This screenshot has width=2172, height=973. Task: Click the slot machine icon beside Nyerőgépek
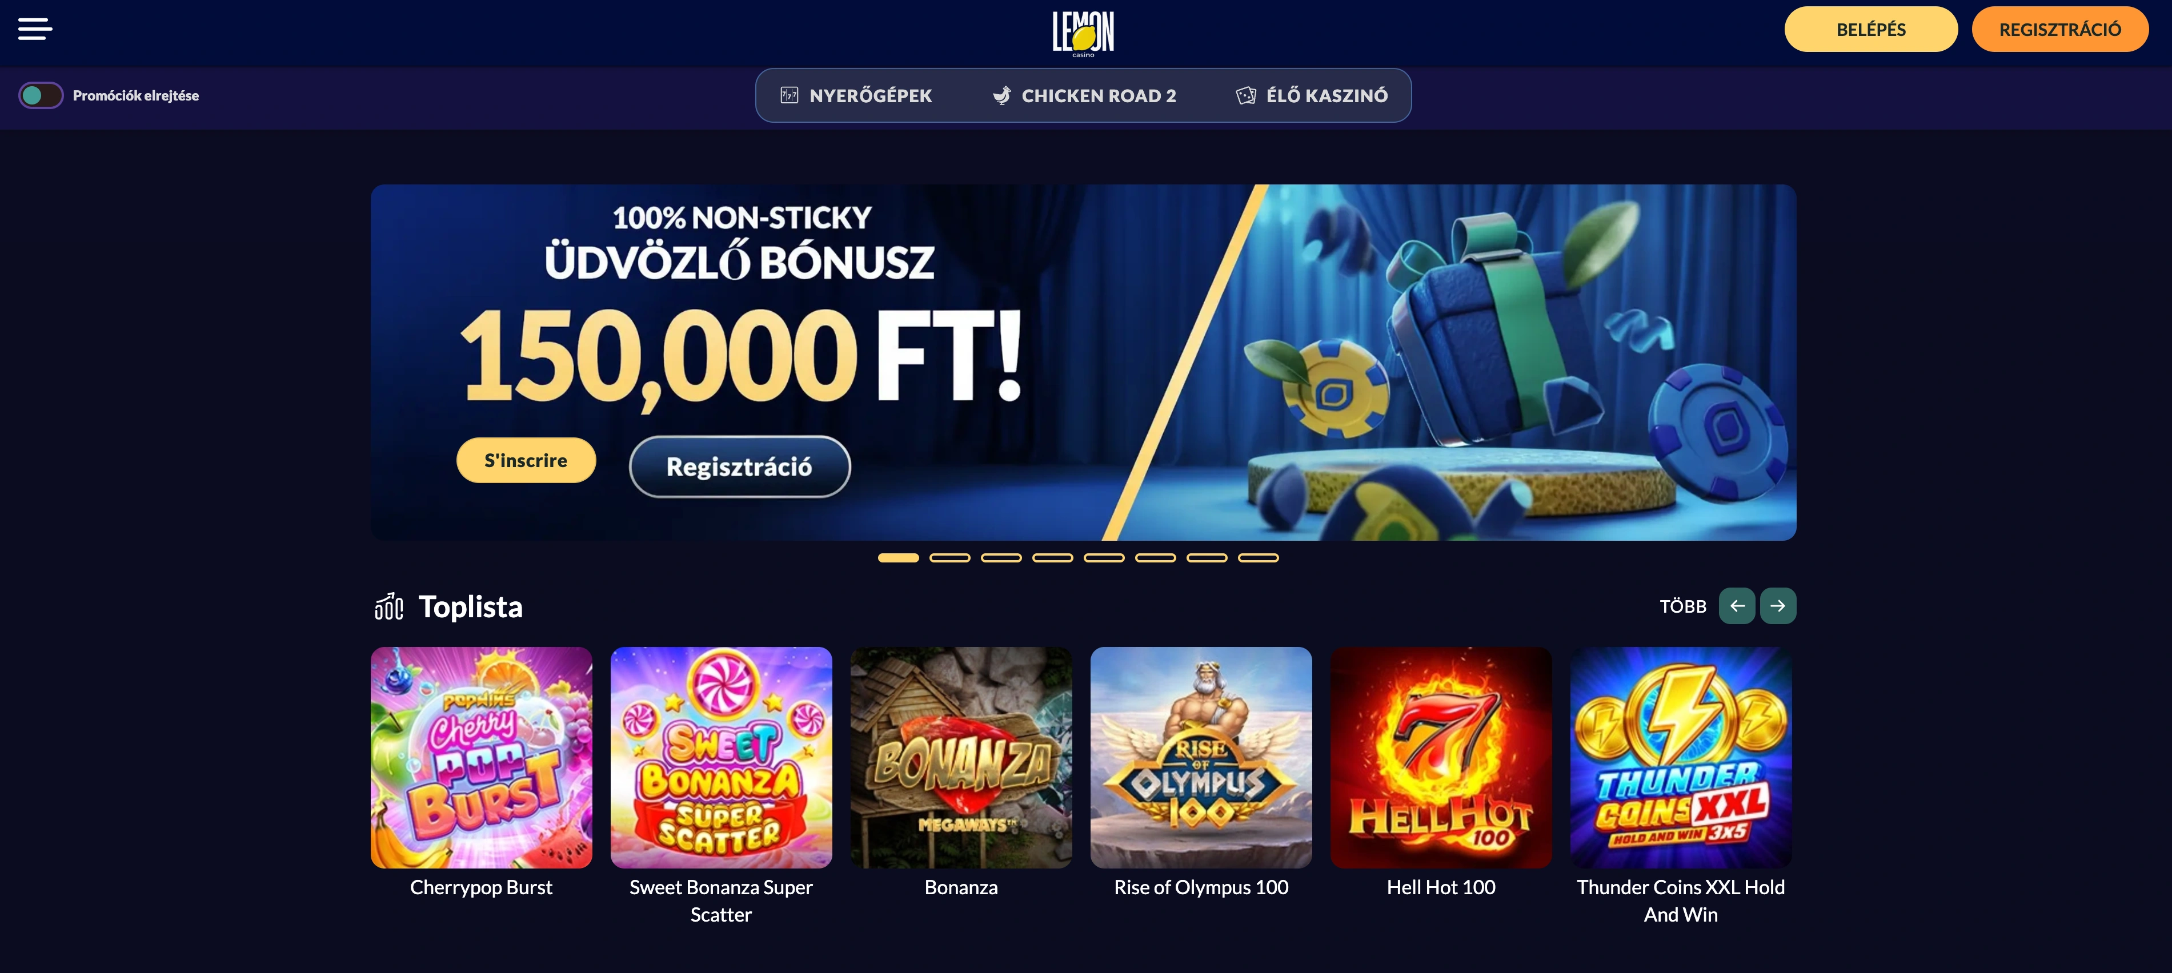[789, 95]
